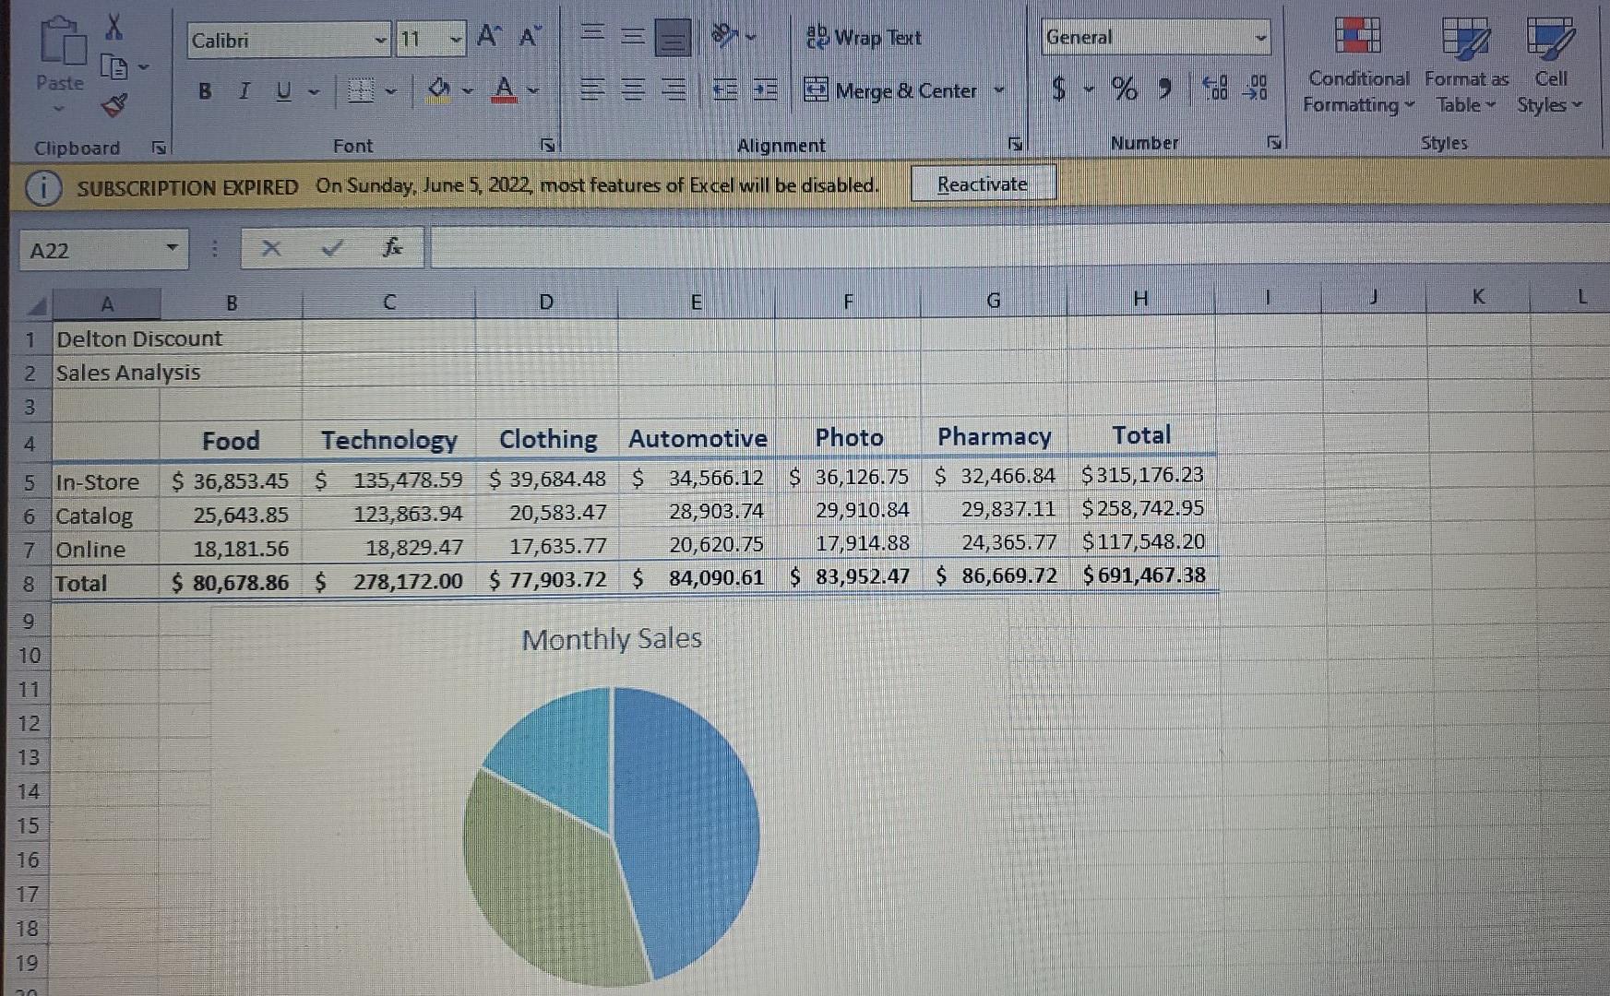Open the font size dropdown
Screen dimensions: 1610x996
coord(454,40)
